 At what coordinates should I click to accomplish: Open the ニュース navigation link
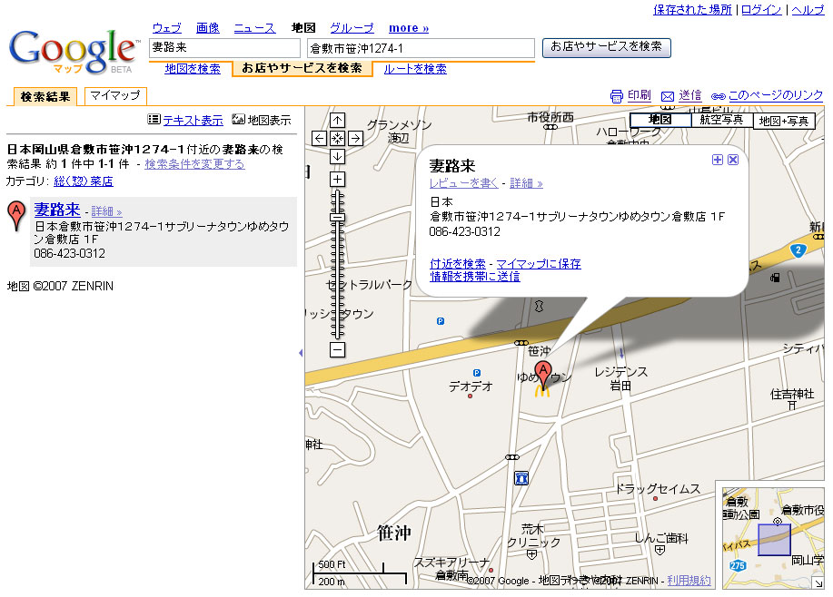tap(255, 28)
